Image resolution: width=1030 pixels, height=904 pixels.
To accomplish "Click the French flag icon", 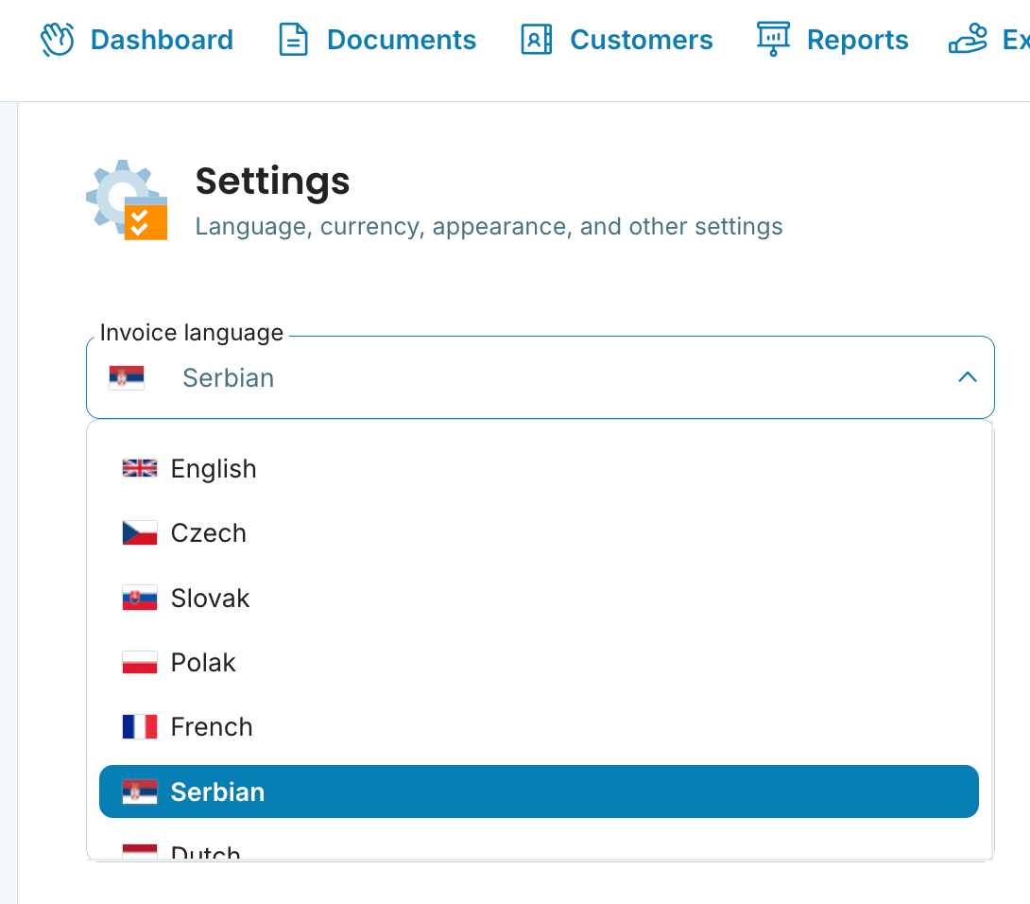I will point(139,726).
